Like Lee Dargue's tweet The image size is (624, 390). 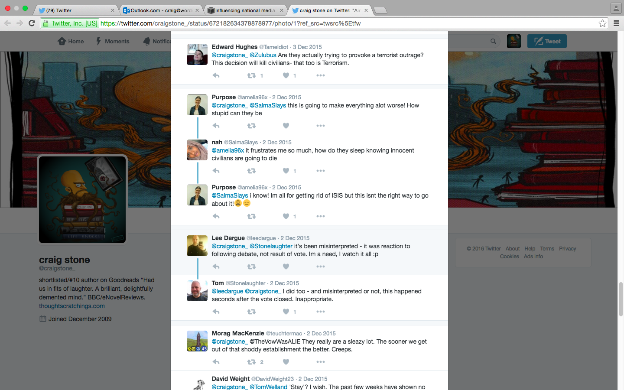286,266
